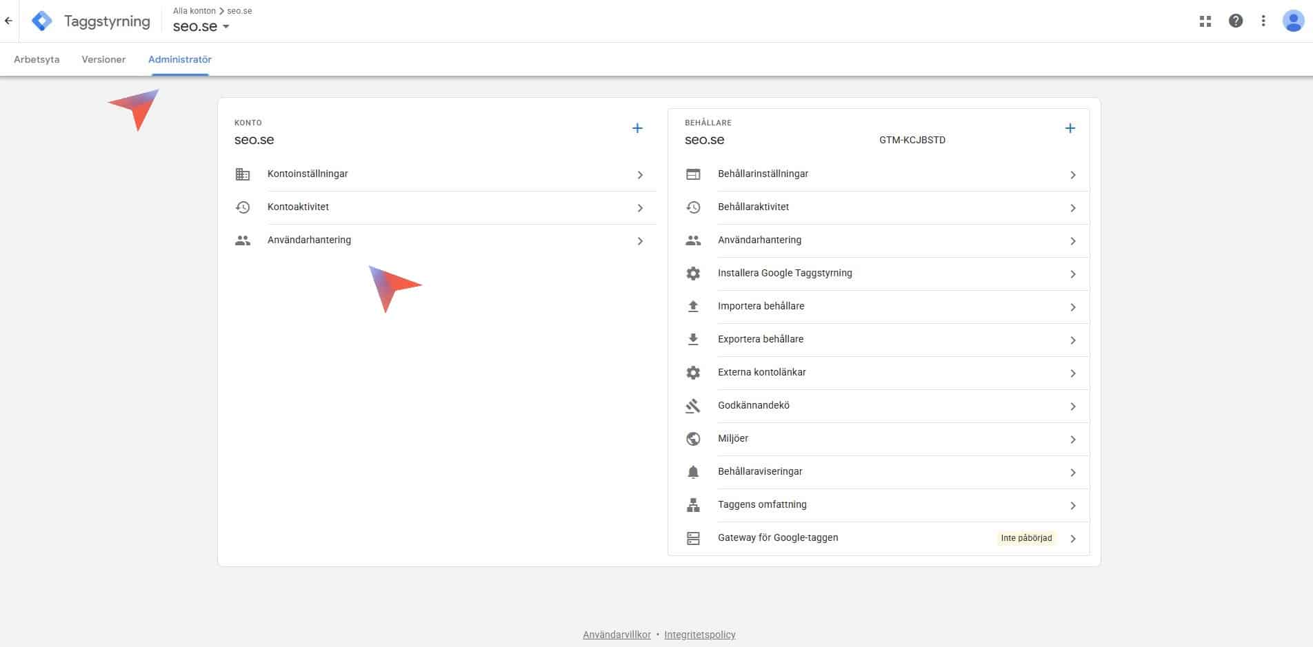Switch to the Arbetsyta tab
The width and height of the screenshot is (1313, 647).
coord(37,59)
